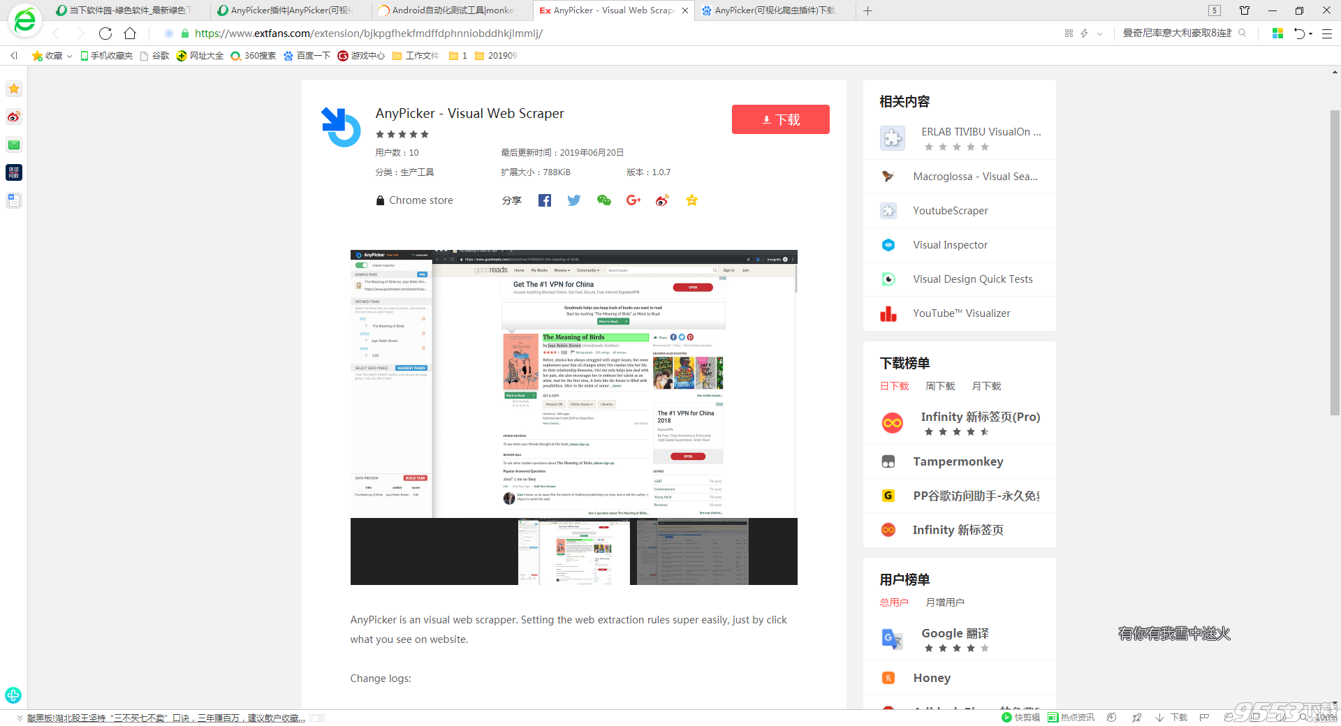Screen dimensions: 1341x726
Task: Open Tampermonkey in download ranking
Action: point(960,461)
